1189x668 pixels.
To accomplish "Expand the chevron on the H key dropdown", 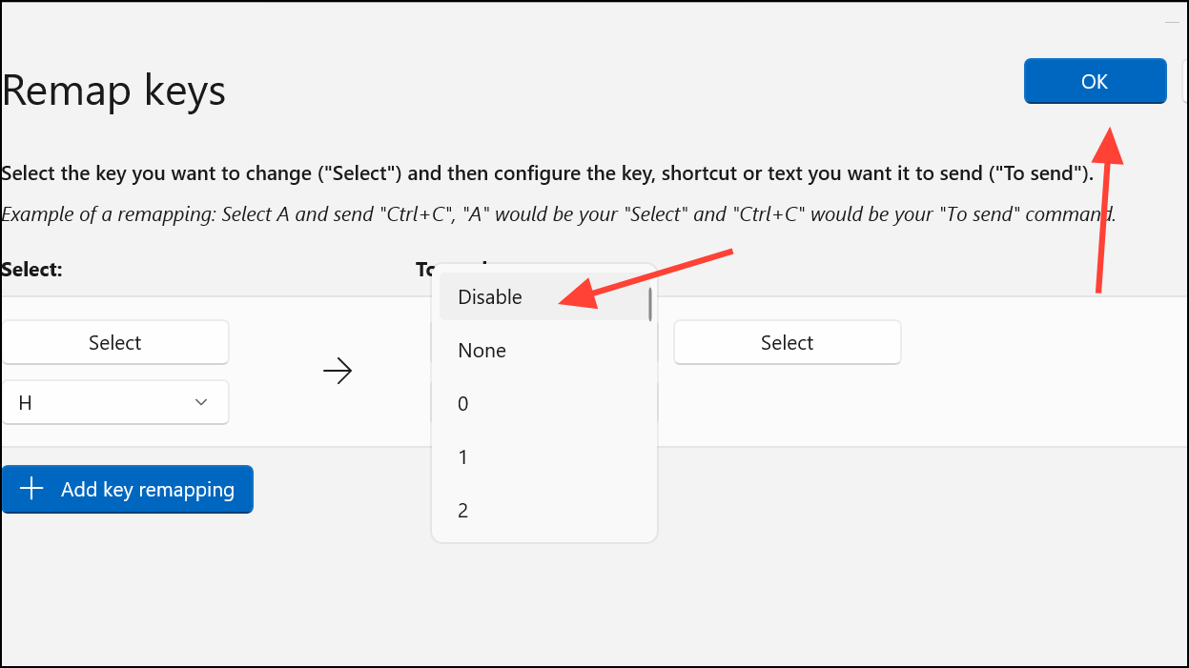I will (201, 403).
